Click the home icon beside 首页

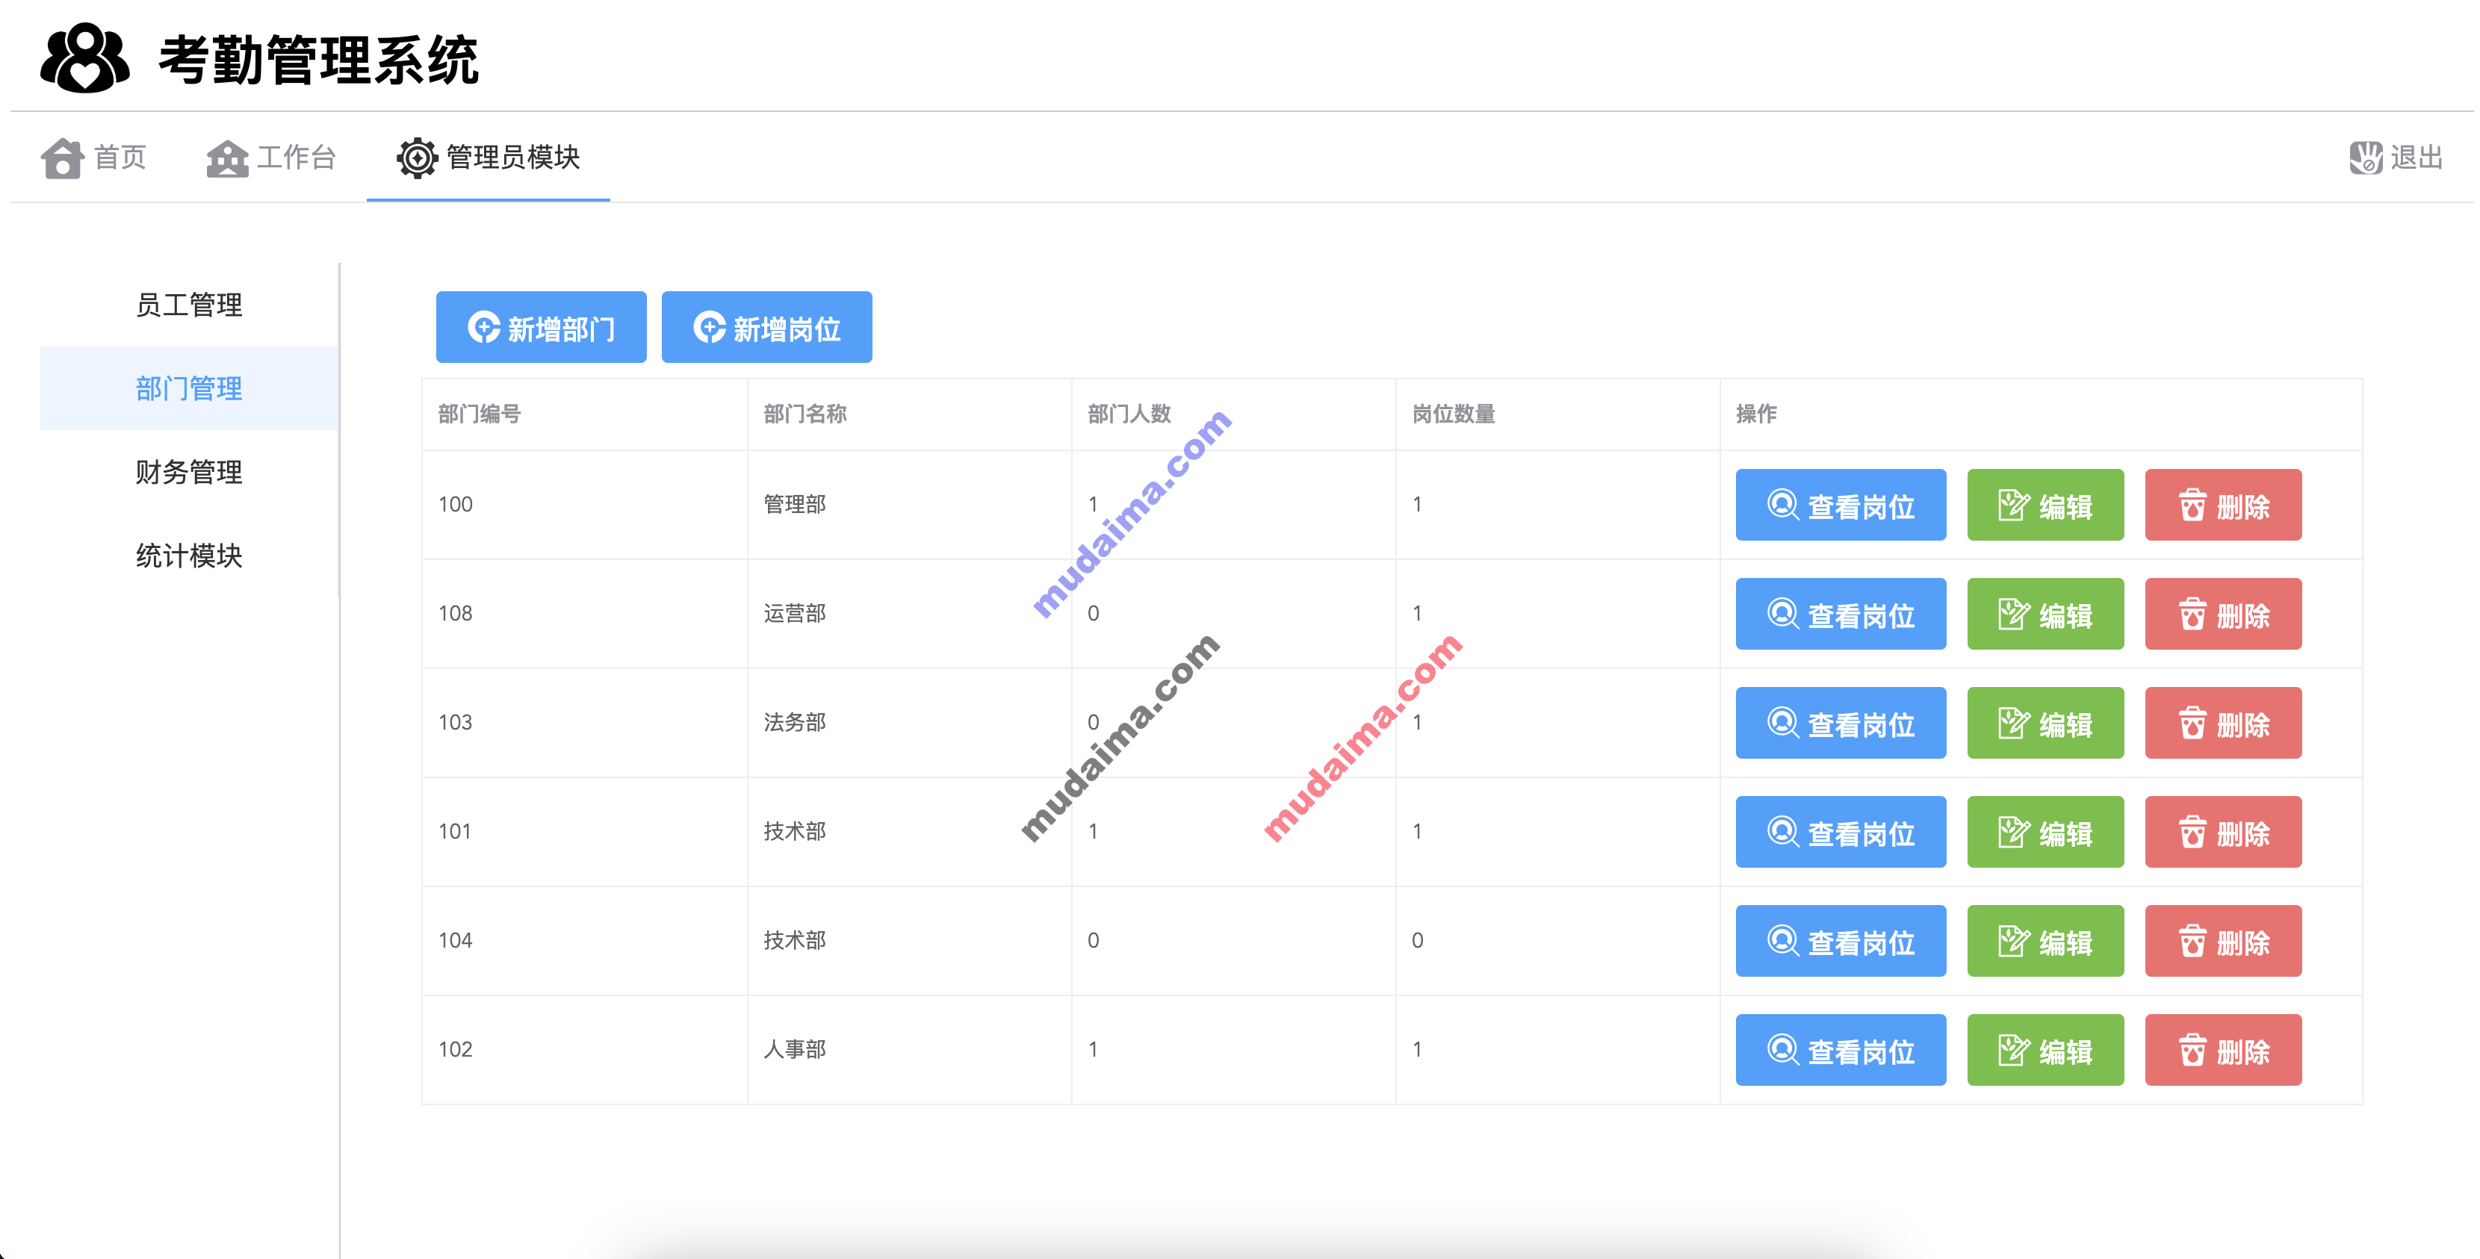click(63, 158)
